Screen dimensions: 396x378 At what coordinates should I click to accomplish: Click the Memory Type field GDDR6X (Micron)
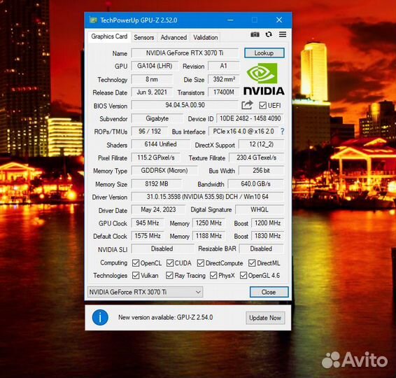[x=164, y=171]
